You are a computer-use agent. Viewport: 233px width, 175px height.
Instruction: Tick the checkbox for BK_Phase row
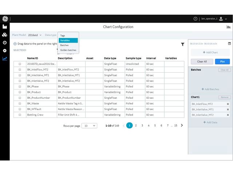coord(20,86)
